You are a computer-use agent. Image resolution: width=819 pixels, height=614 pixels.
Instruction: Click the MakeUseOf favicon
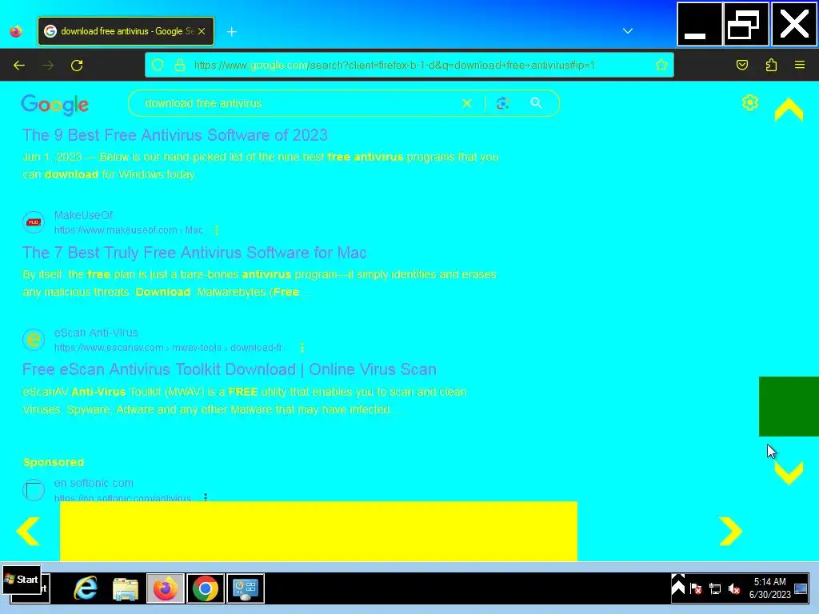[x=34, y=222]
